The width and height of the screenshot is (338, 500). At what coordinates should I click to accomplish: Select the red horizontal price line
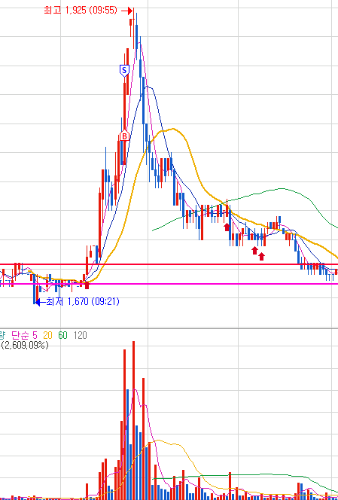pyautogui.click(x=169, y=264)
